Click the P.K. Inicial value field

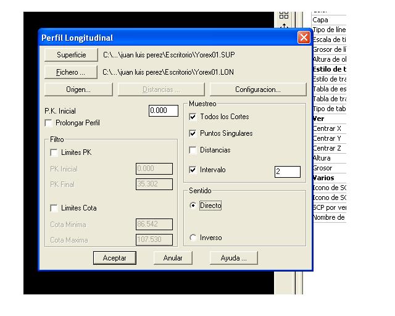click(x=164, y=110)
